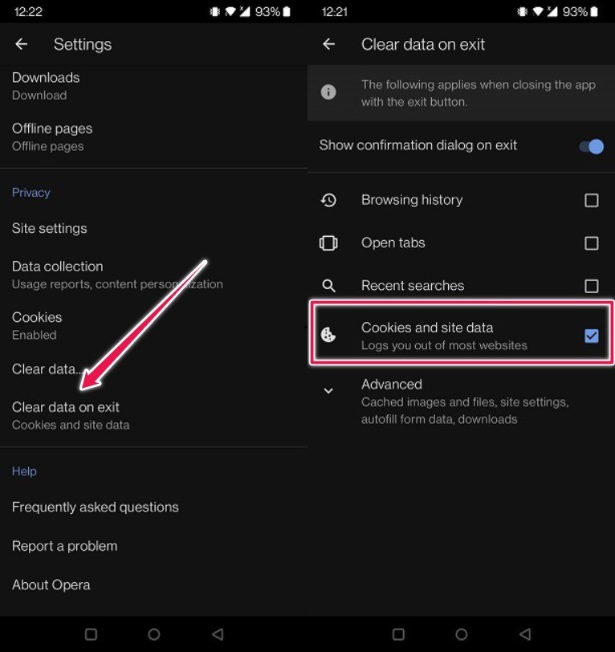
Task: Check the Recent searches checkbox
Action: (x=591, y=286)
